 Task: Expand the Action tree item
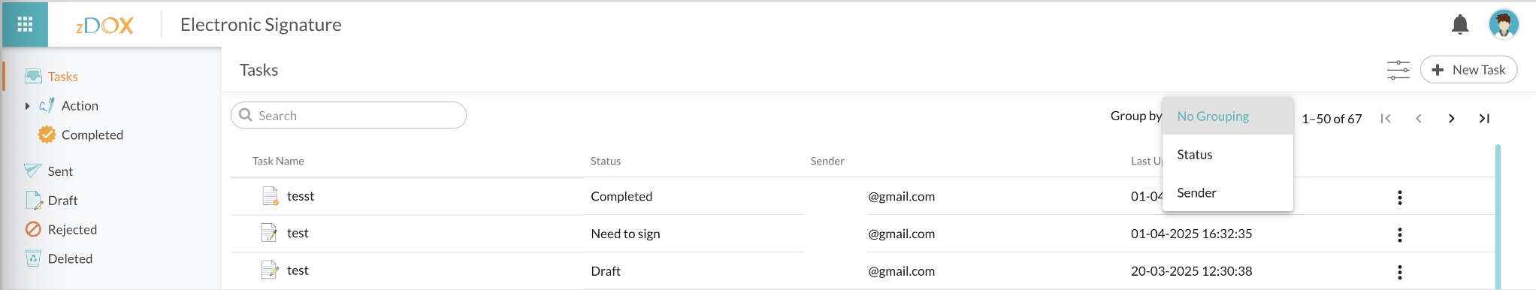point(27,106)
